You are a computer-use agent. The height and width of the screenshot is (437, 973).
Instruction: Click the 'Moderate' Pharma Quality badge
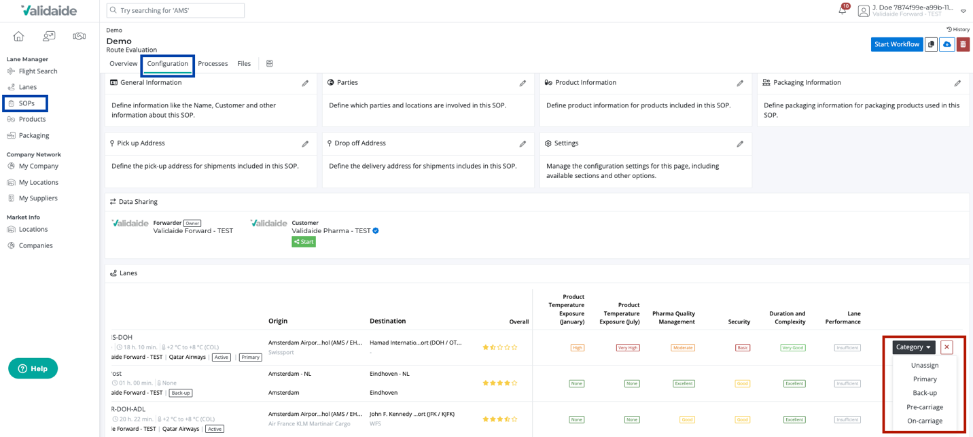tap(682, 347)
